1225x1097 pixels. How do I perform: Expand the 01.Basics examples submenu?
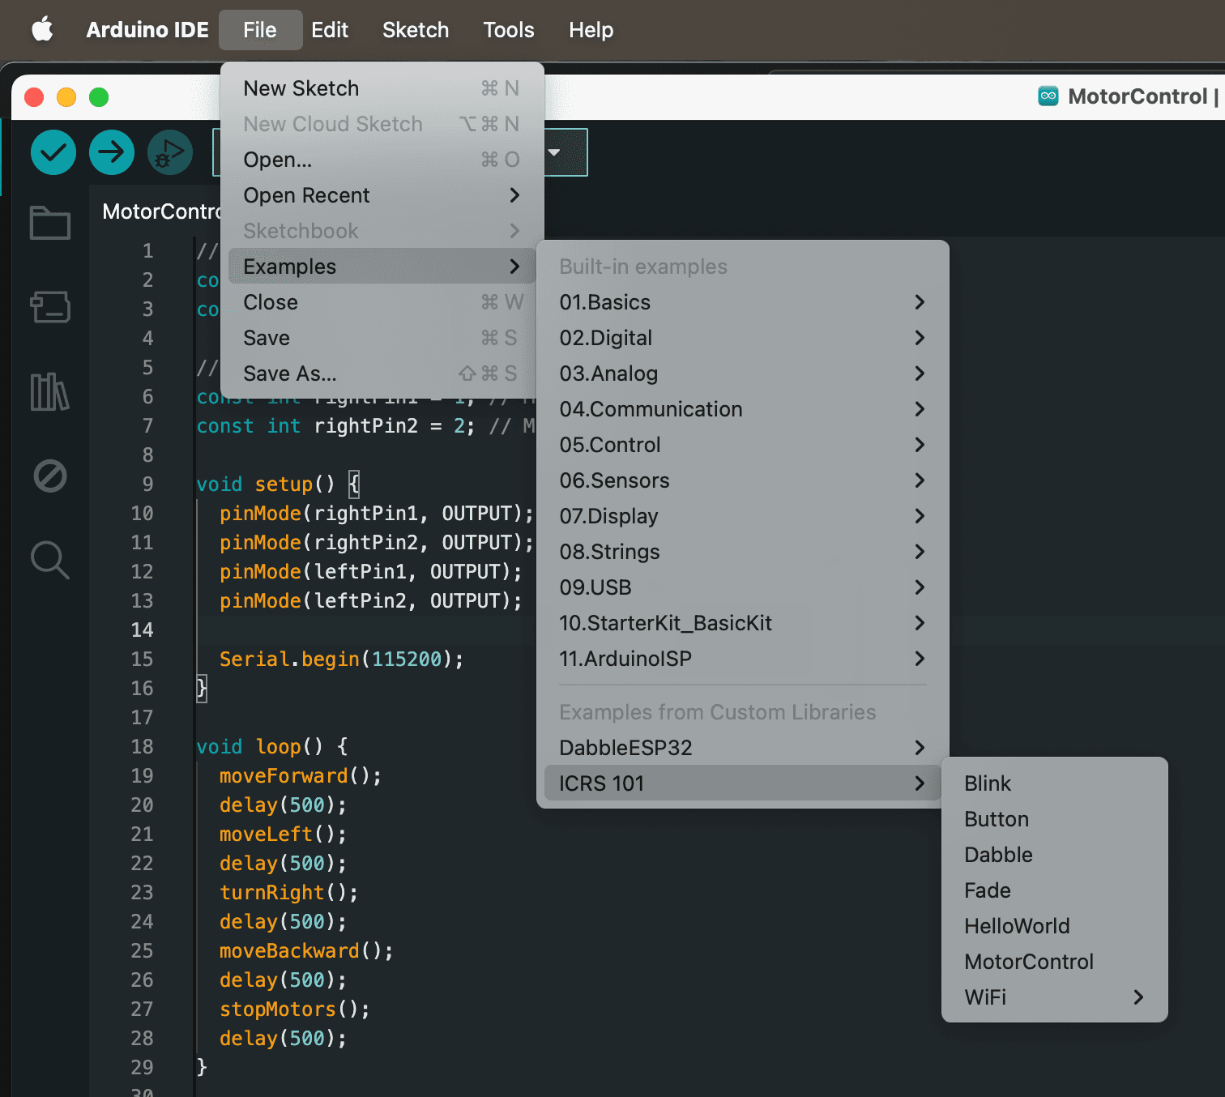(x=742, y=302)
